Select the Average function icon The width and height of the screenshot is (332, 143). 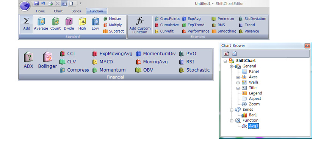[41, 22]
